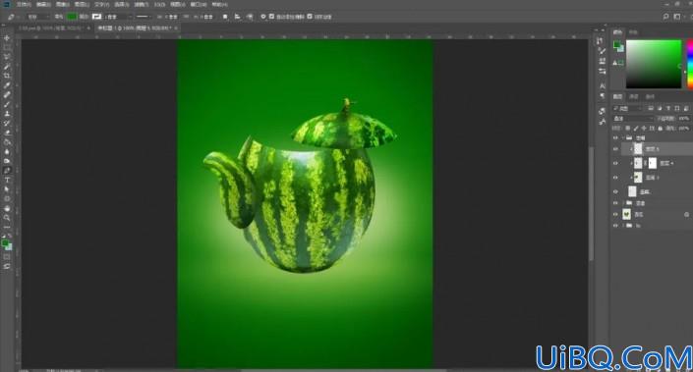Select the Lasso tool
This screenshot has width=693, height=372.
(7, 57)
